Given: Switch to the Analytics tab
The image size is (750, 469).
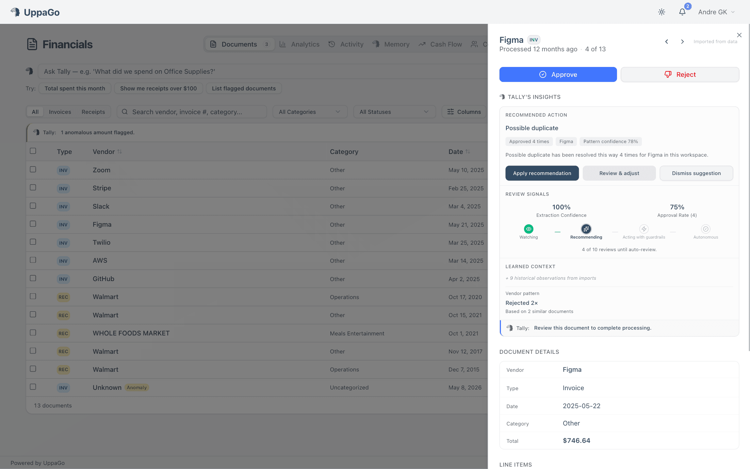Looking at the screenshot, I should click(299, 44).
